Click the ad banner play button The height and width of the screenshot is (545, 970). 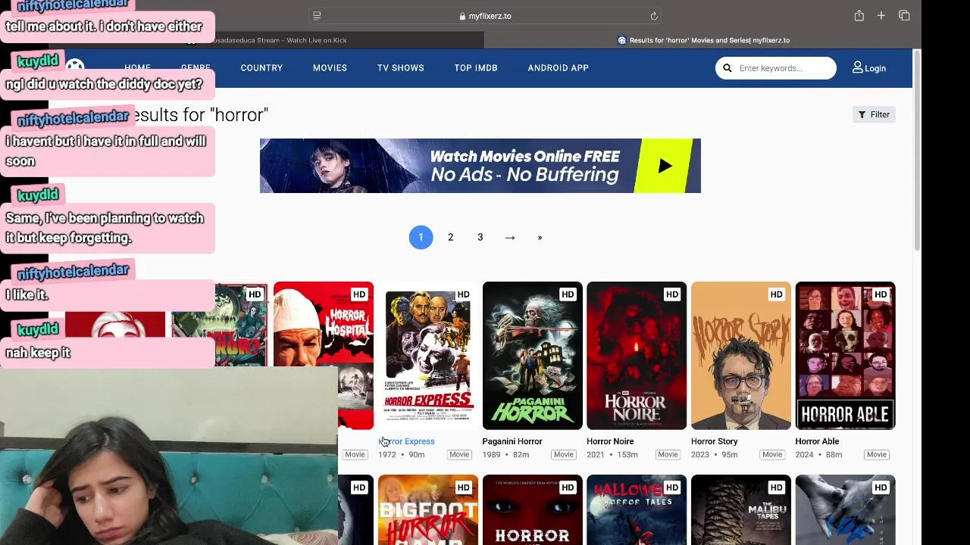click(x=664, y=166)
